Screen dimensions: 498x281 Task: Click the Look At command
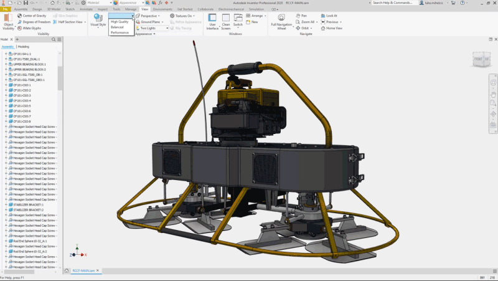coord(329,16)
